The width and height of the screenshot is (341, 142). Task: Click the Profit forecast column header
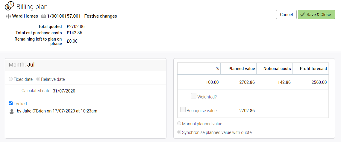click(x=313, y=69)
